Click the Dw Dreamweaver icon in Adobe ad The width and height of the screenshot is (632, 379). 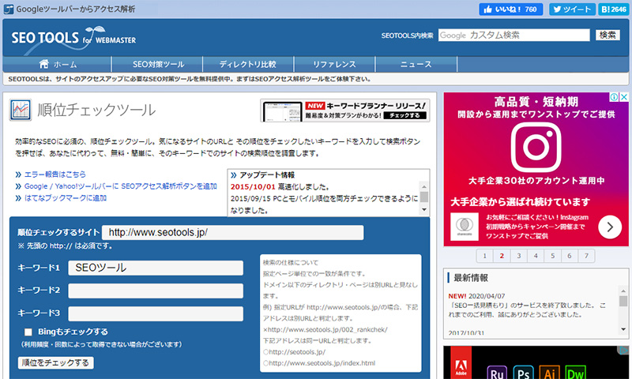[576, 373]
